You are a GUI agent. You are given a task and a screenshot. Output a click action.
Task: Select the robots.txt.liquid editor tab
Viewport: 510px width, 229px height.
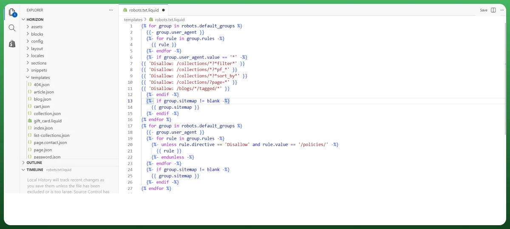pos(144,10)
